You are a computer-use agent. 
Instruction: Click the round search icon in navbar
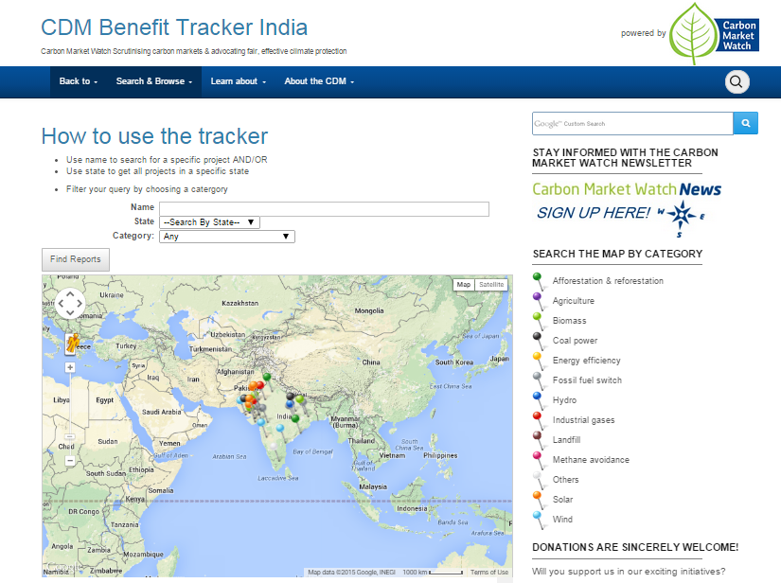tap(737, 81)
